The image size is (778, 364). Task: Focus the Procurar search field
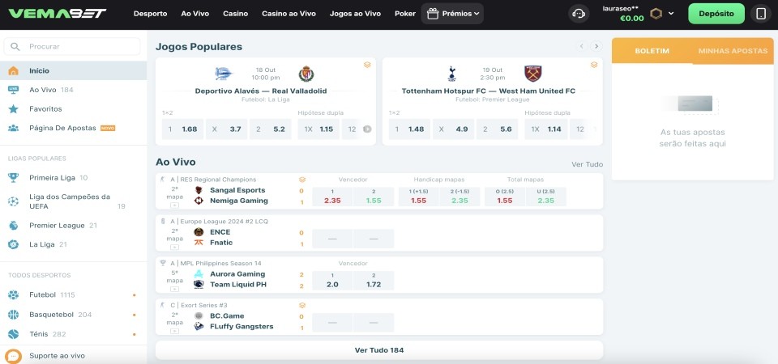tap(72, 47)
